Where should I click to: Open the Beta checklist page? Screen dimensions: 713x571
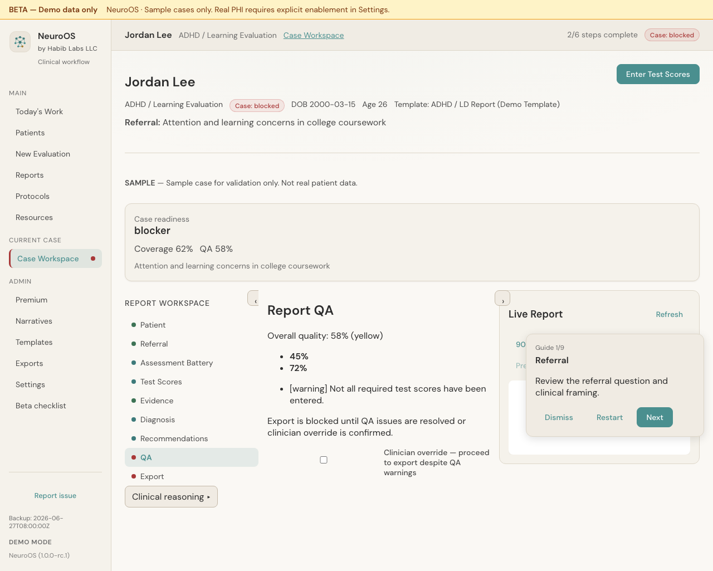[55, 406]
